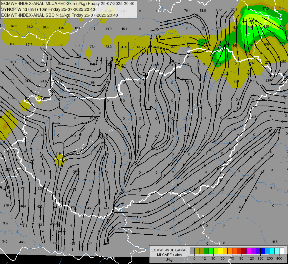The width and height of the screenshot is (288, 264).
Task: Click the legend label 'MLCAPE0-3km'
Action: pos(169,255)
